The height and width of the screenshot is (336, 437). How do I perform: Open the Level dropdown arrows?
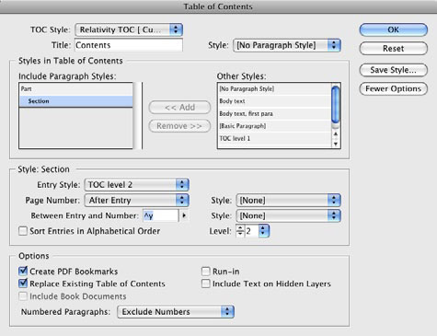click(x=263, y=231)
